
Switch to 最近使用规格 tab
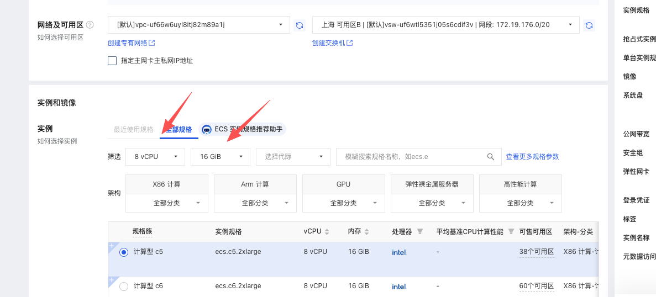[133, 130]
